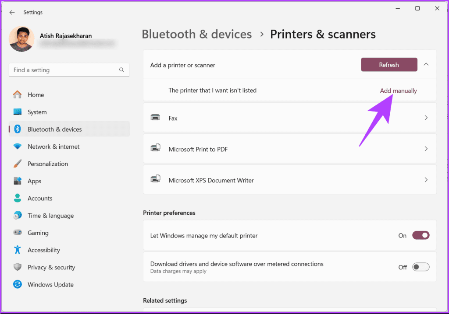Select the System settings icon
This screenshot has width=449, height=314.
pos(18,112)
